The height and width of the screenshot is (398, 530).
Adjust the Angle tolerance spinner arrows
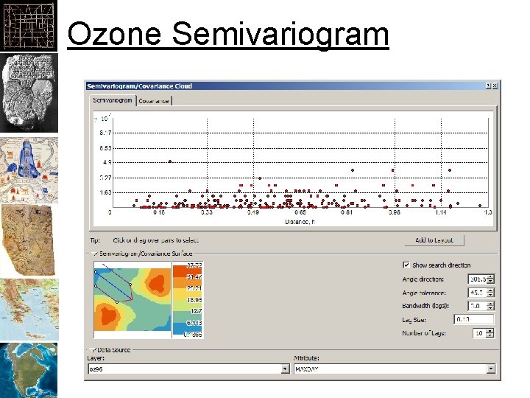click(x=490, y=293)
